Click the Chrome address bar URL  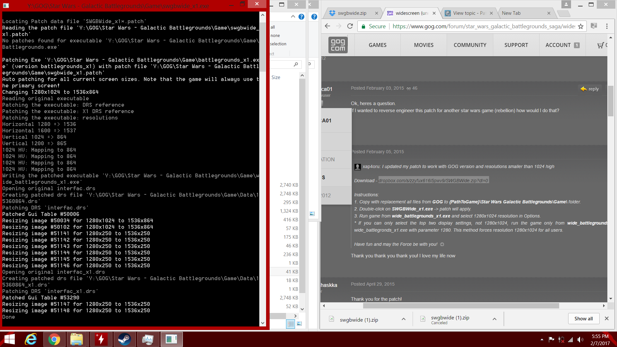click(x=484, y=26)
